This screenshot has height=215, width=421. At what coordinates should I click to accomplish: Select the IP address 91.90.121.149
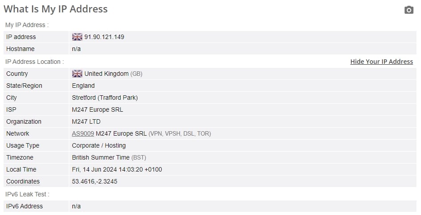(104, 37)
